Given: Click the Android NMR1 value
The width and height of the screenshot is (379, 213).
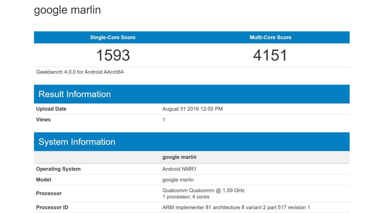Looking at the screenshot, I should pyautogui.click(x=179, y=169).
